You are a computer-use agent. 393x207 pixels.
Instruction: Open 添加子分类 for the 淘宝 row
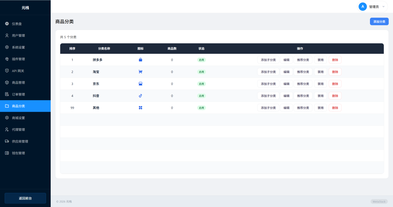coord(268,72)
